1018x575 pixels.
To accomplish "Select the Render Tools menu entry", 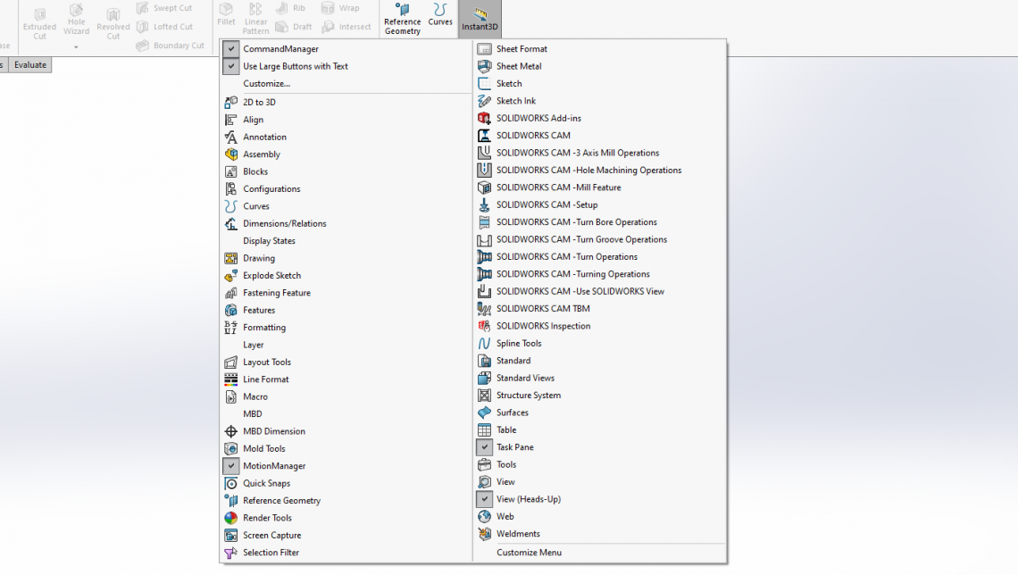I will tap(266, 517).
